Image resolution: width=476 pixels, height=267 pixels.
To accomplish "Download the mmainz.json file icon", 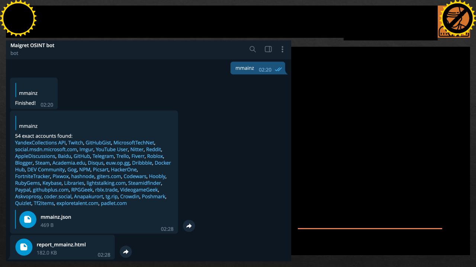I will coord(28,220).
